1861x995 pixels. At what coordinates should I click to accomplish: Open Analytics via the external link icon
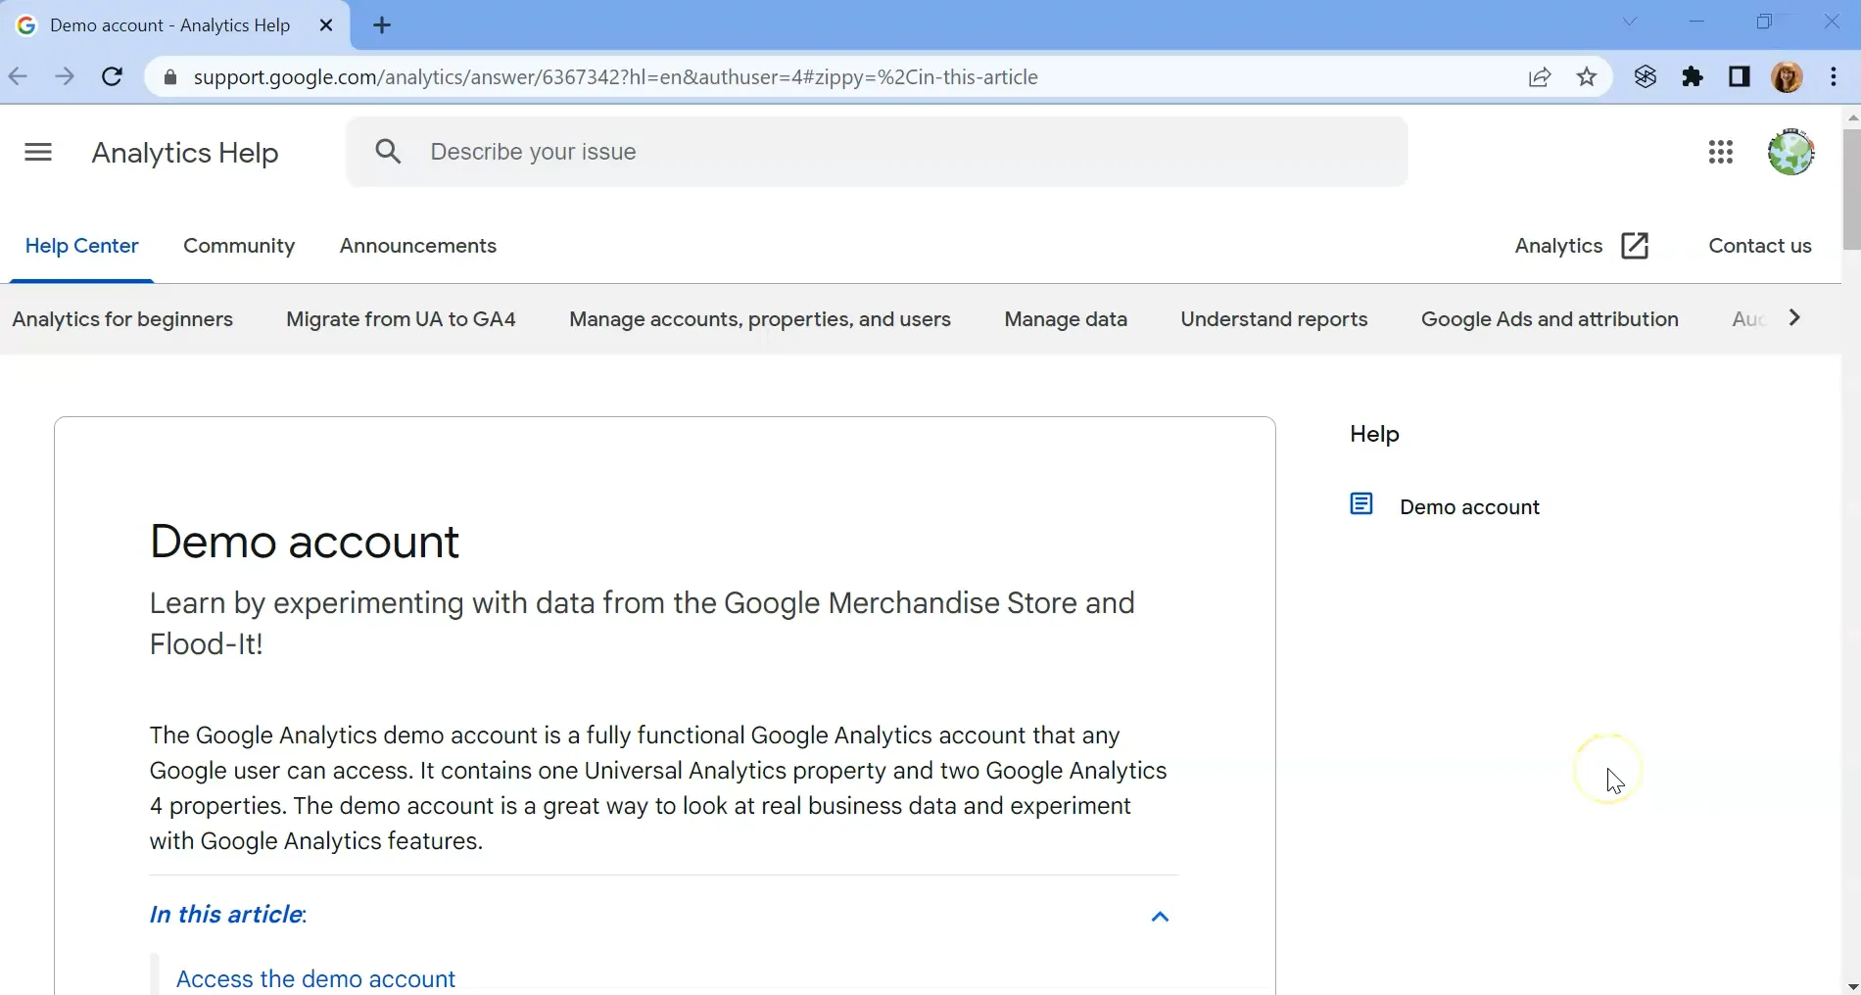tap(1635, 246)
